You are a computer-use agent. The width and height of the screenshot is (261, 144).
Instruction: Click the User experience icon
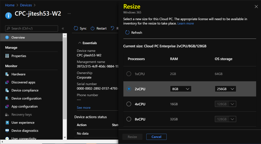[x=7, y=123]
